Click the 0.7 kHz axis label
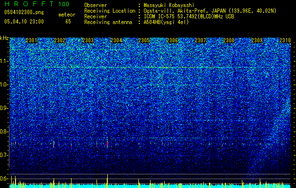Viewport: 296px width, 188px height. coord(4,155)
